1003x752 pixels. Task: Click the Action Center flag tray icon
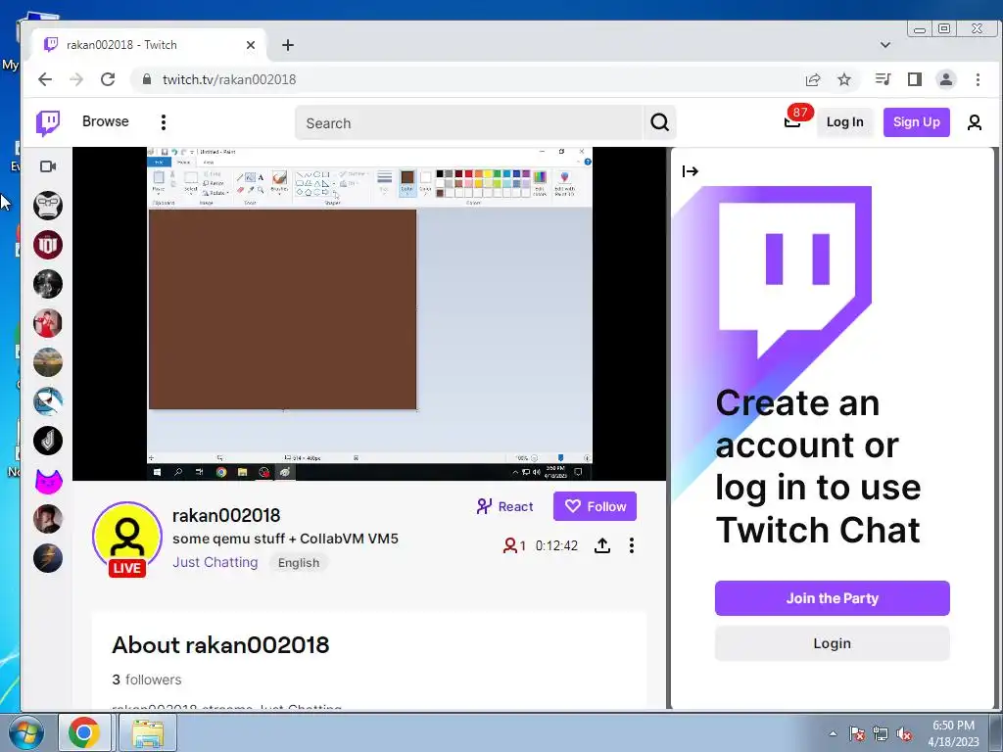[857, 733]
